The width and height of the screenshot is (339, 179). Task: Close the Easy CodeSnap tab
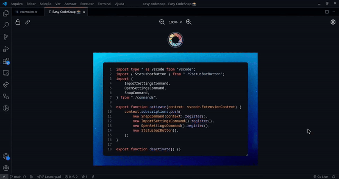[x=84, y=12]
